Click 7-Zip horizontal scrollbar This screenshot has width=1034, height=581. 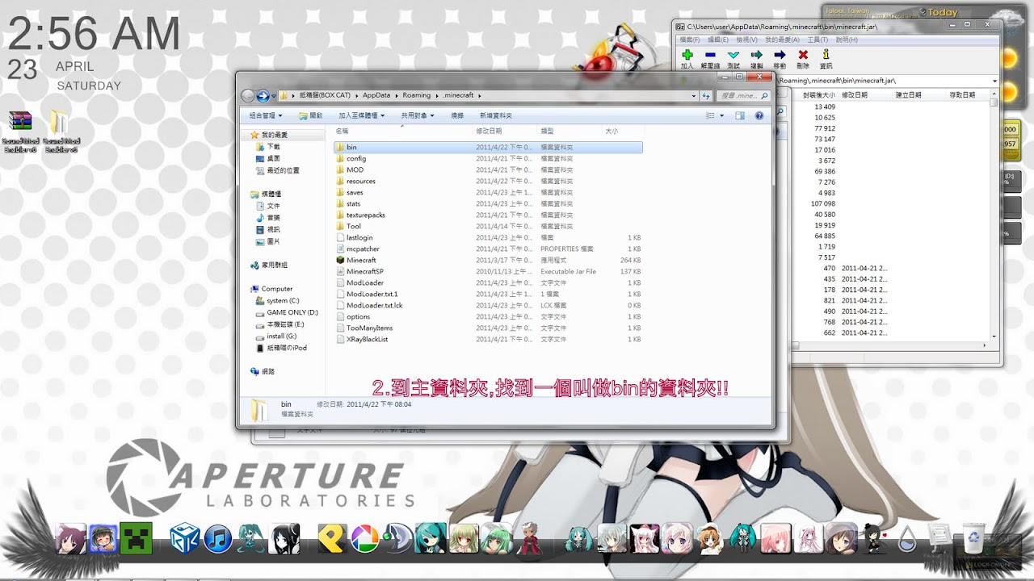pyautogui.click(x=889, y=345)
